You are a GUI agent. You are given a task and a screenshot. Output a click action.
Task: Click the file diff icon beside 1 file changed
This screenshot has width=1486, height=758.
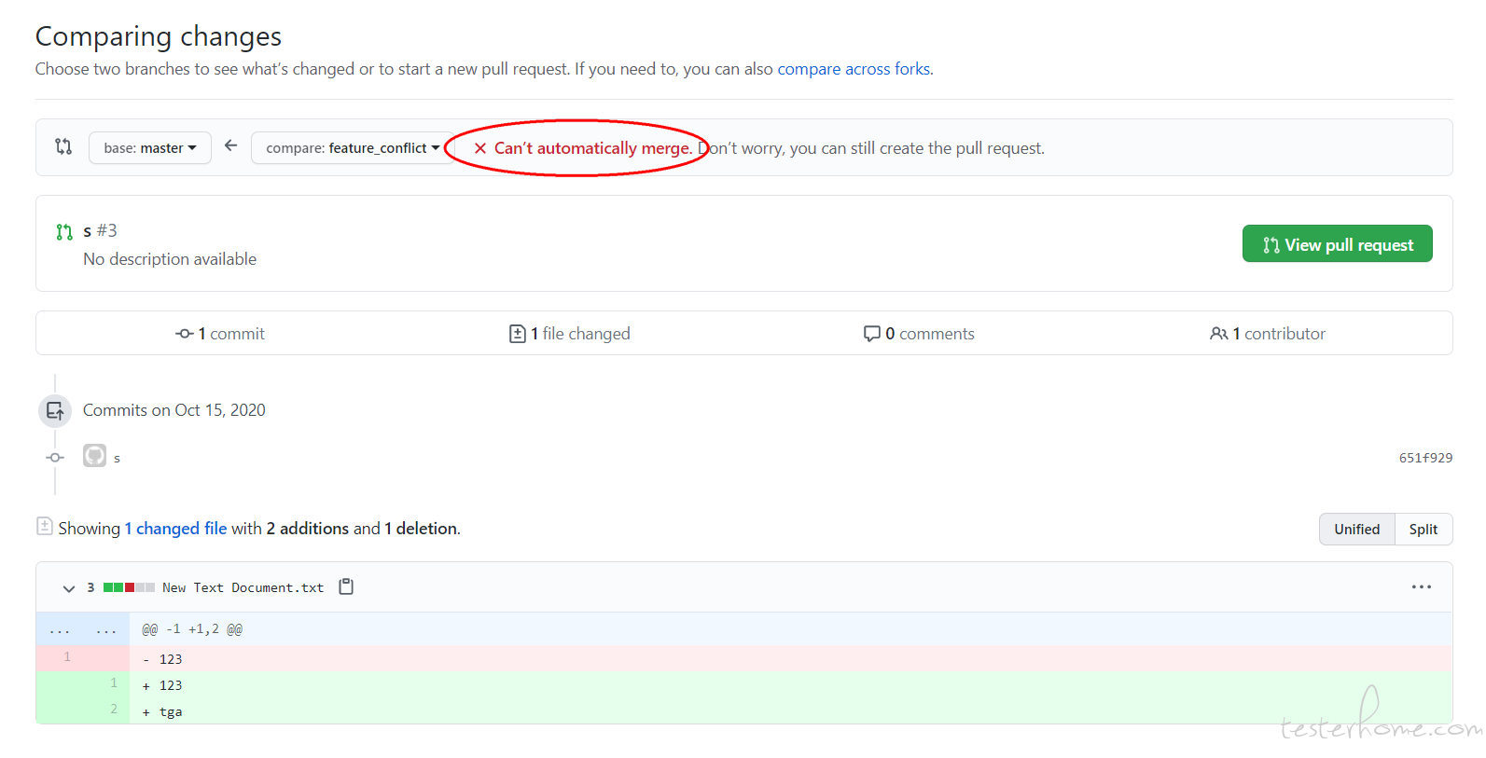coord(518,334)
